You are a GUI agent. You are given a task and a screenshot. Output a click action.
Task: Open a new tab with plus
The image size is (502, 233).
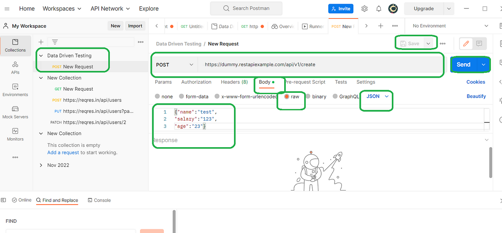[380, 26]
